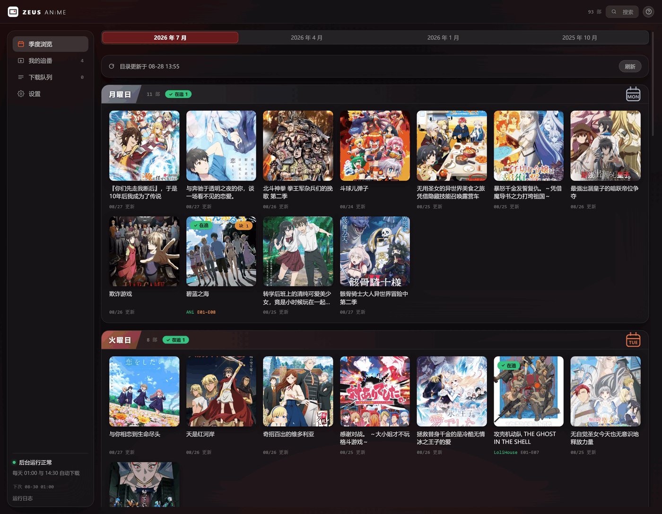This screenshot has width=662, height=514.
Task: Click the 目录更新于 08-28 13:55 text
Action: coord(149,66)
